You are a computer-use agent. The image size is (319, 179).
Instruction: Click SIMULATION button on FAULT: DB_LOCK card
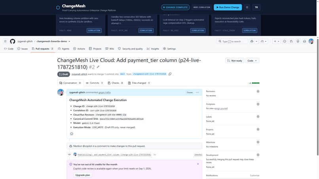(198, 30)
